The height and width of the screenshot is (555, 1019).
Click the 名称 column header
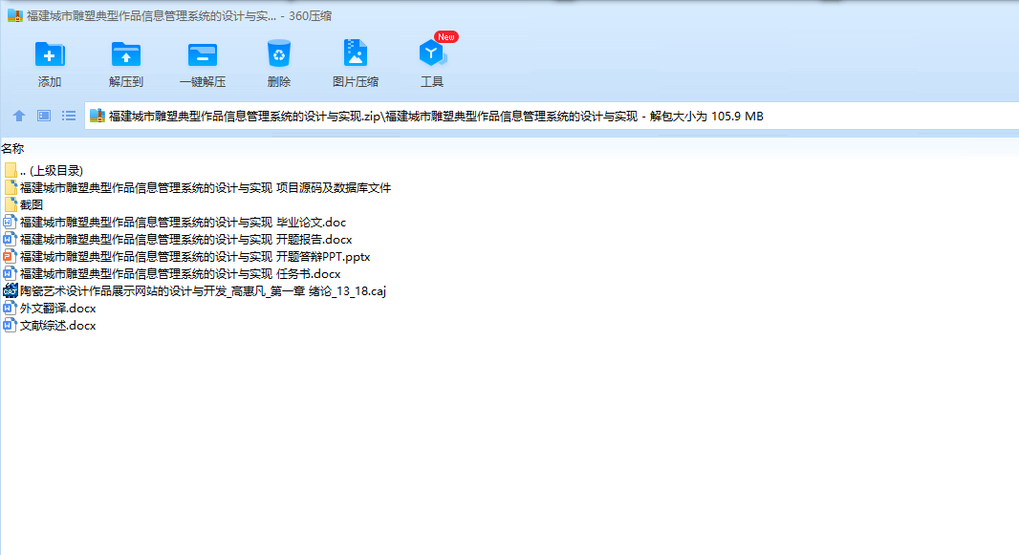tap(12, 149)
